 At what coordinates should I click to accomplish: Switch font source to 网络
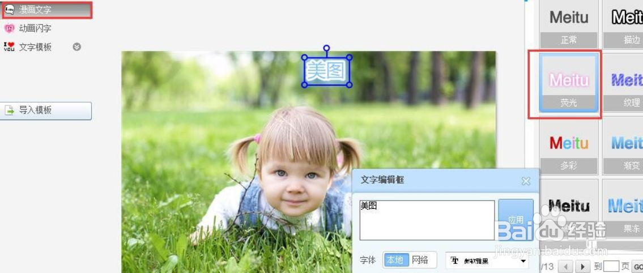click(420, 260)
